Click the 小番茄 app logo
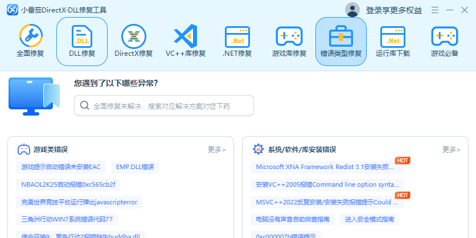Viewport: 476px width, 238px height. 13,10
